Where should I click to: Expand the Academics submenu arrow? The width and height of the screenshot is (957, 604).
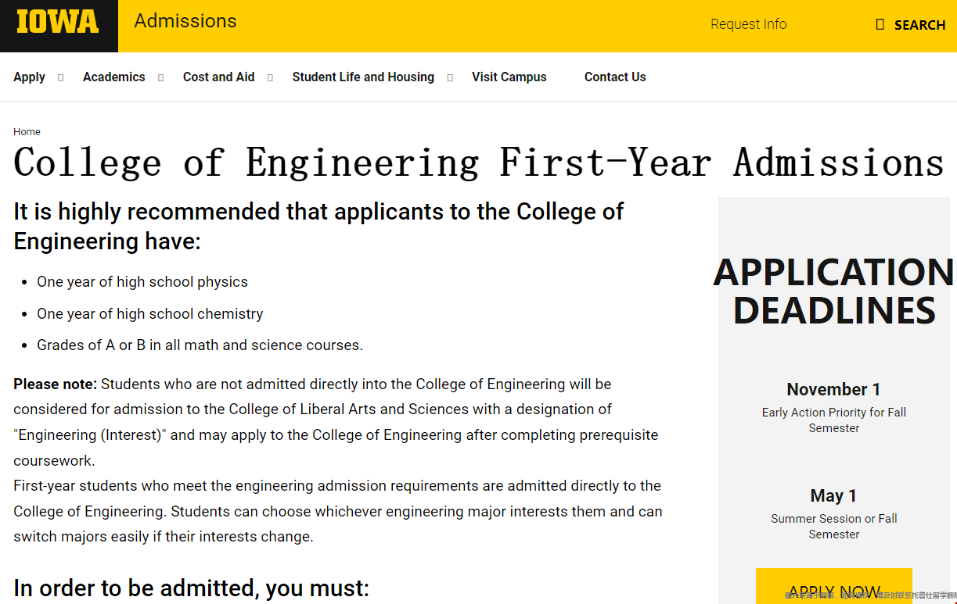tap(161, 77)
